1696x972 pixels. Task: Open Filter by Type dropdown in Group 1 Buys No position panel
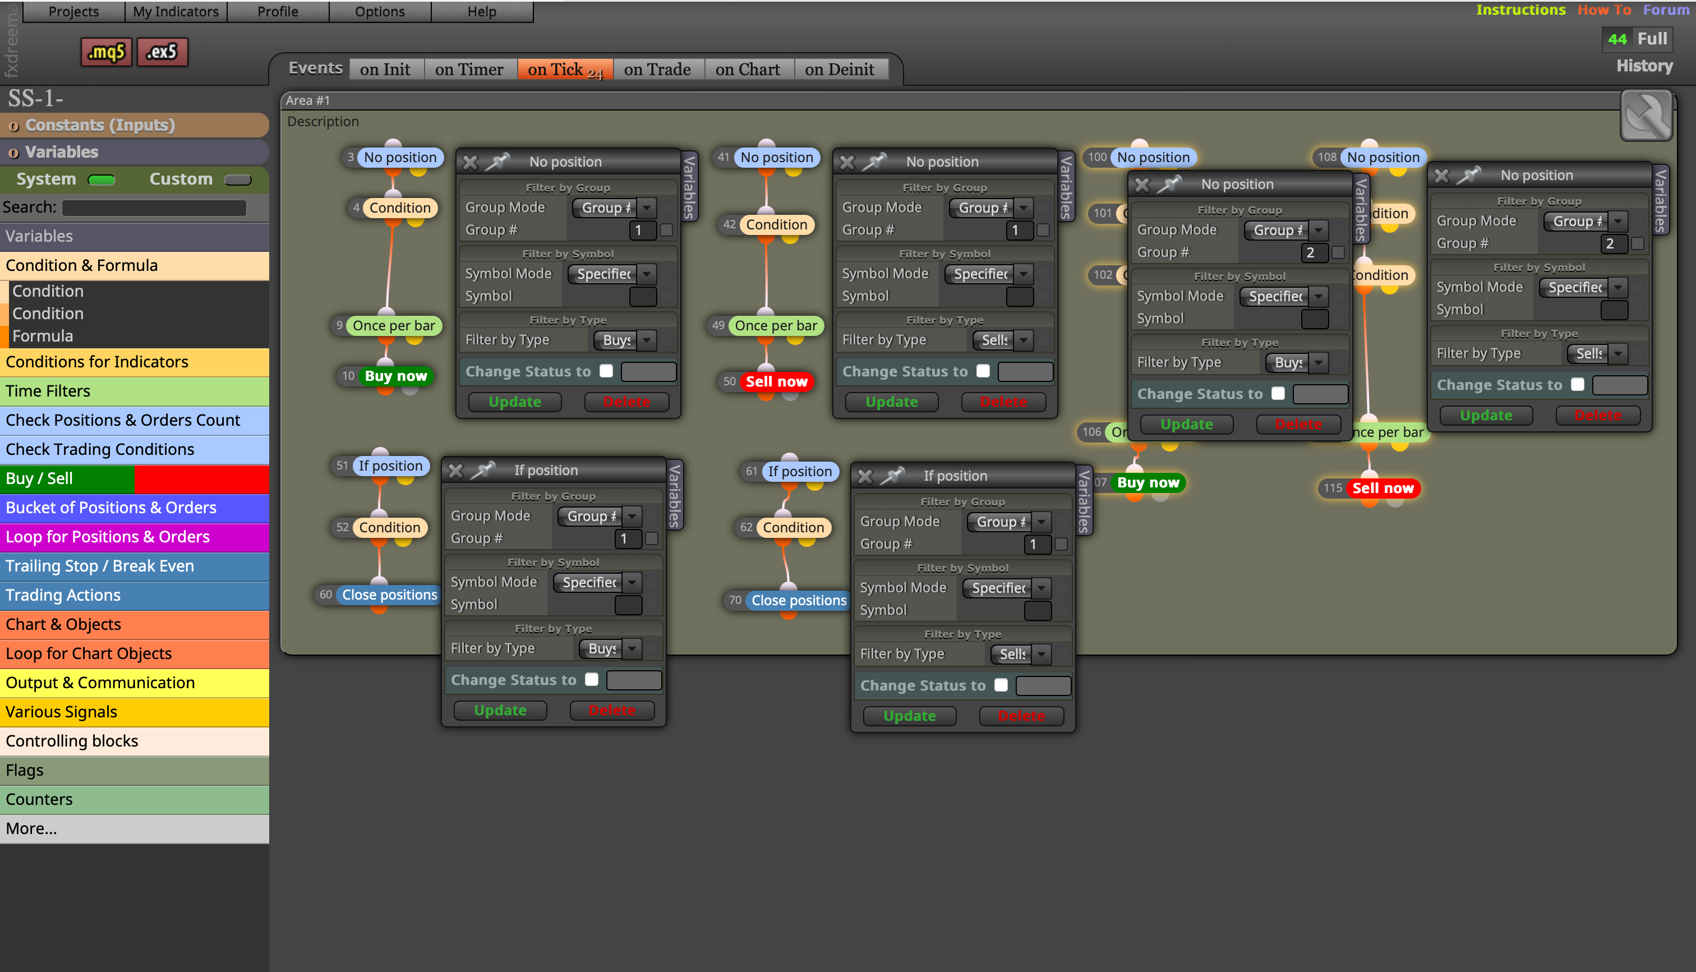pos(625,340)
